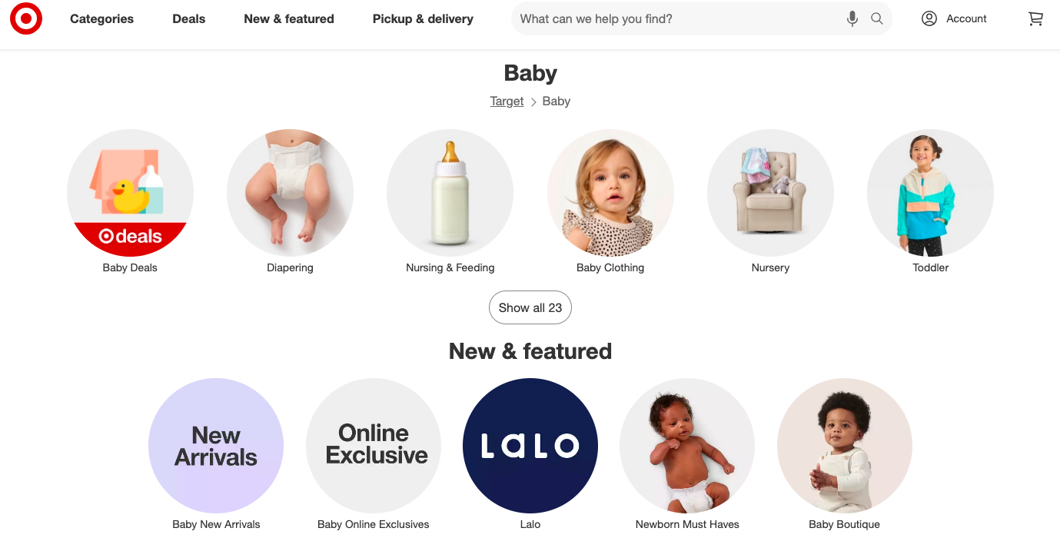1060x538 pixels.
Task: Open the Nursery armchair thumbnail
Action: pos(770,193)
